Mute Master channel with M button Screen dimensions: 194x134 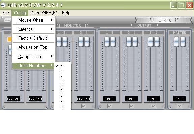(179, 106)
